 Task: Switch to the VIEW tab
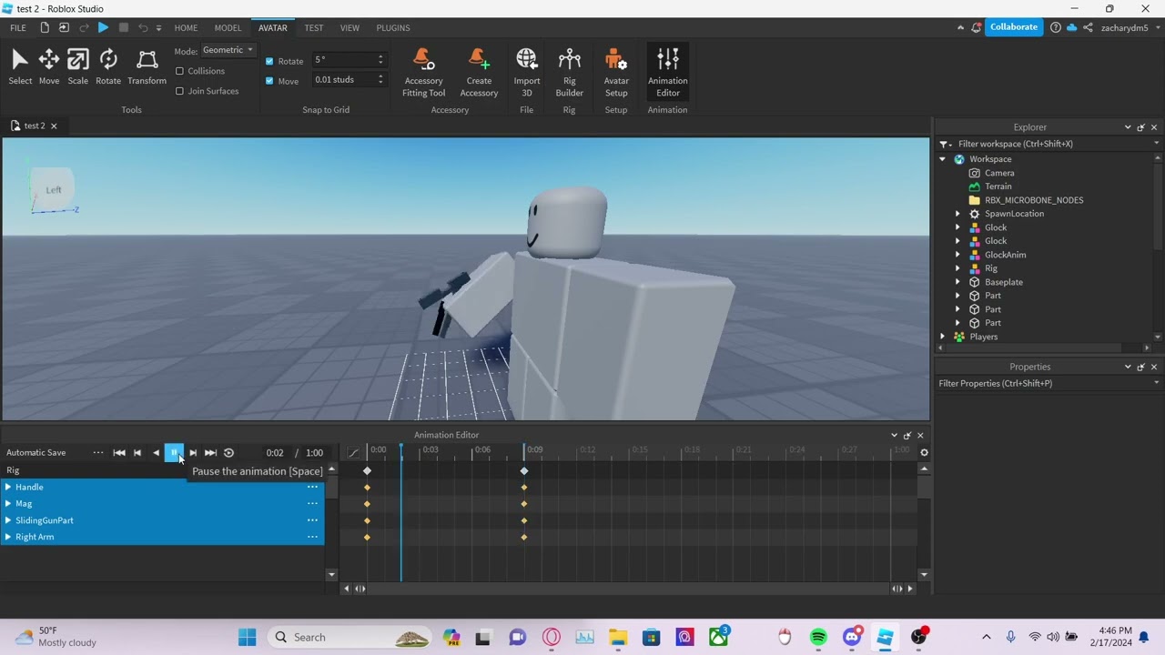(x=349, y=28)
